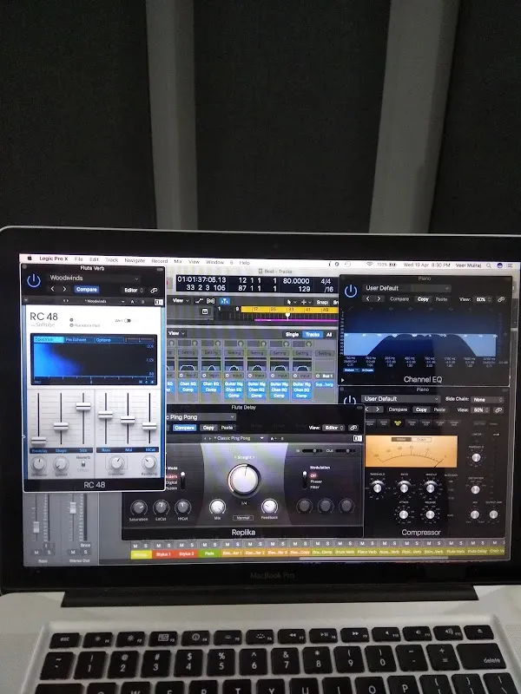Open the Track menu
This screenshot has width=521, height=694.
coord(112,259)
